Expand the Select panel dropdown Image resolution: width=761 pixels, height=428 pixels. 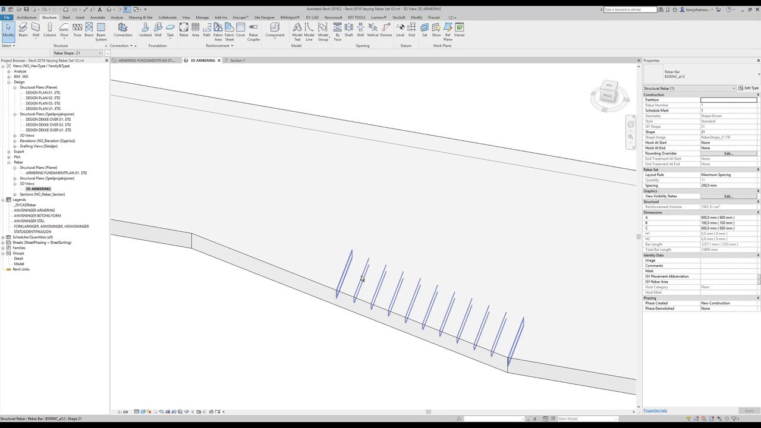coord(8,46)
